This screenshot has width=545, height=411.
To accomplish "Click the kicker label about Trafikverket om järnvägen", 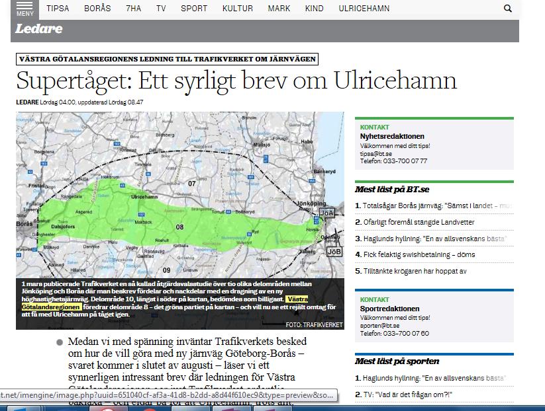I will click(167, 59).
